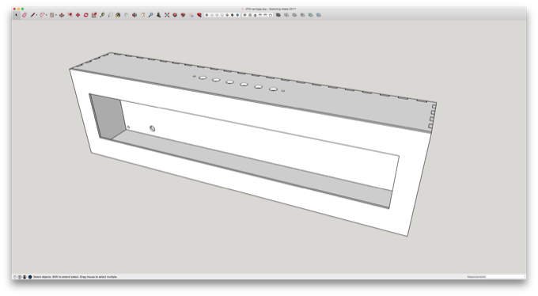The image size is (538, 296).
Task: Pick the Scale tool
Action: (x=94, y=15)
